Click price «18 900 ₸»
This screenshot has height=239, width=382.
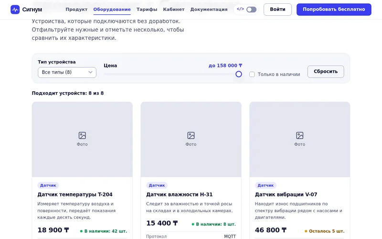coord(53,230)
